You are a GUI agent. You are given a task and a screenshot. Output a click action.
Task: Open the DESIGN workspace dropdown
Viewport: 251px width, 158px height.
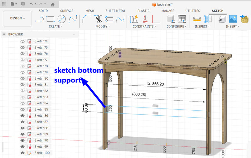(x=17, y=18)
